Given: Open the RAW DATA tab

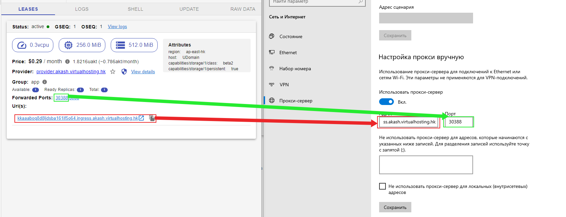Looking at the screenshot, I should tap(243, 9).
